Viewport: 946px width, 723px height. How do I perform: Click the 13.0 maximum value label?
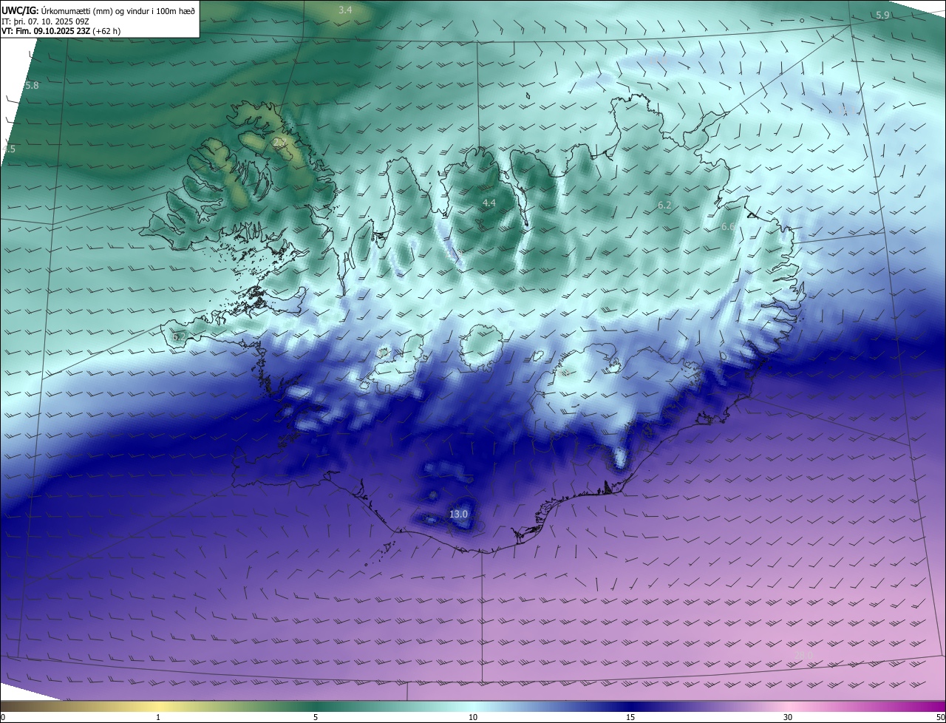[458, 514]
